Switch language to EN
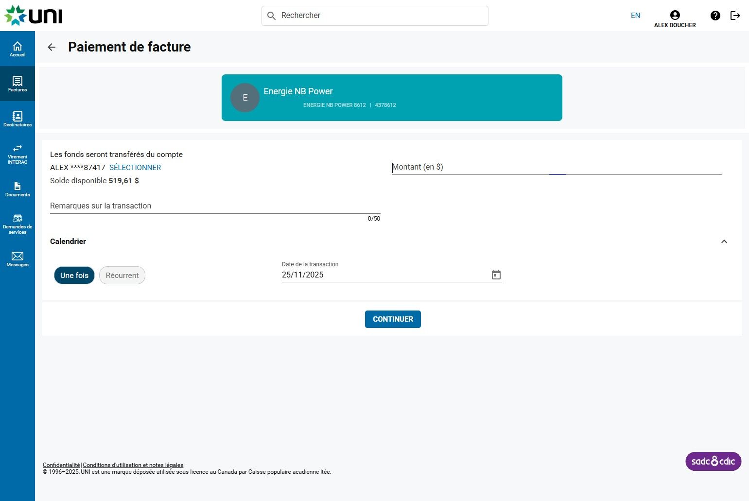Image resolution: width=749 pixels, height=501 pixels. tap(635, 16)
